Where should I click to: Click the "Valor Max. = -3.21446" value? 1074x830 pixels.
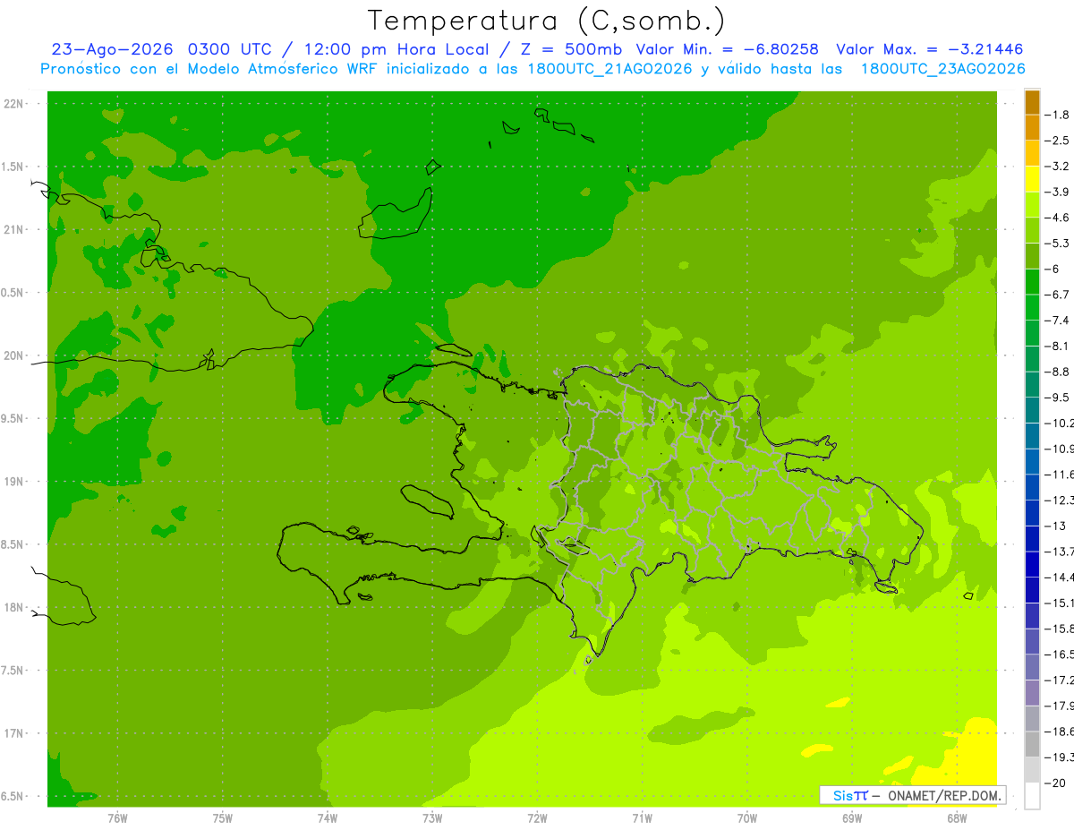click(x=930, y=49)
